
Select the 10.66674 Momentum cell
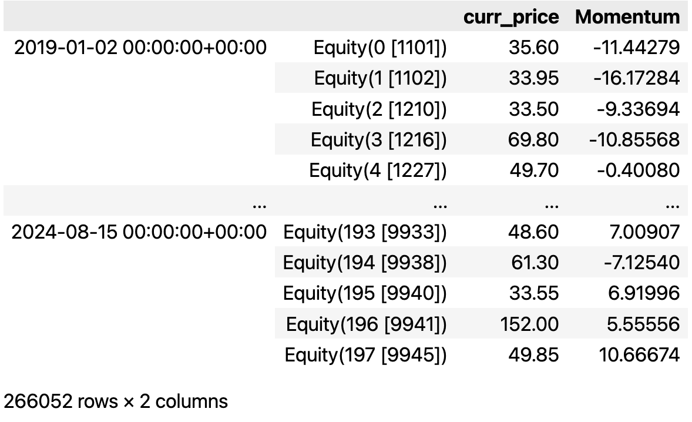tap(639, 355)
